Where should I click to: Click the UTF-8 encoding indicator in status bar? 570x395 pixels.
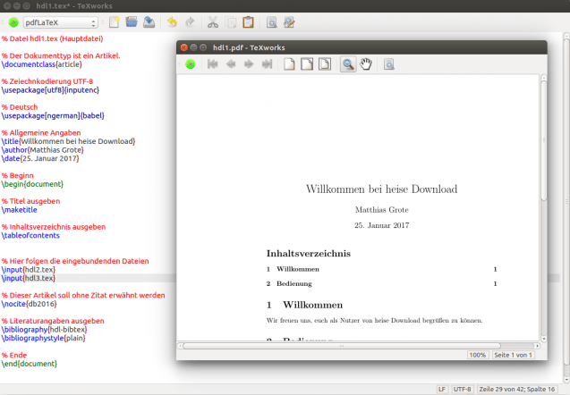462,390
